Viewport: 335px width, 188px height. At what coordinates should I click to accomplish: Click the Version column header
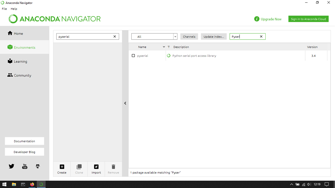point(312,47)
